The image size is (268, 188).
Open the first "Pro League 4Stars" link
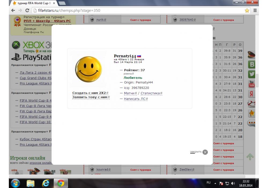click(x=36, y=83)
